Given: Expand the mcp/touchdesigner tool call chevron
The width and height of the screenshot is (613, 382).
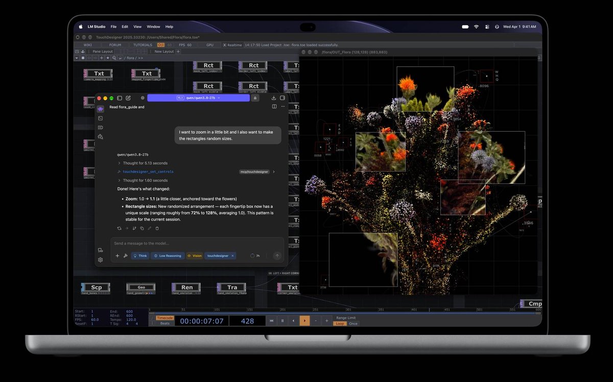Looking at the screenshot, I should click(274, 172).
